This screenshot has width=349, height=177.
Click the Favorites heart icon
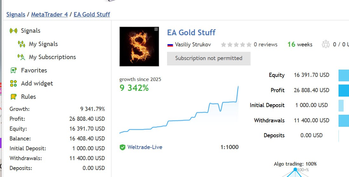click(x=13, y=71)
